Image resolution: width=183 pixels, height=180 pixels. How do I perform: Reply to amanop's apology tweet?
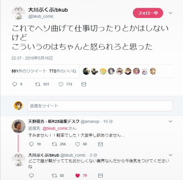31,144
